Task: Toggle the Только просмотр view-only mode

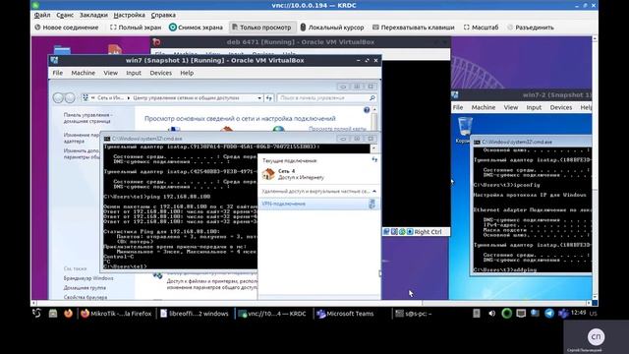Action: click(261, 28)
